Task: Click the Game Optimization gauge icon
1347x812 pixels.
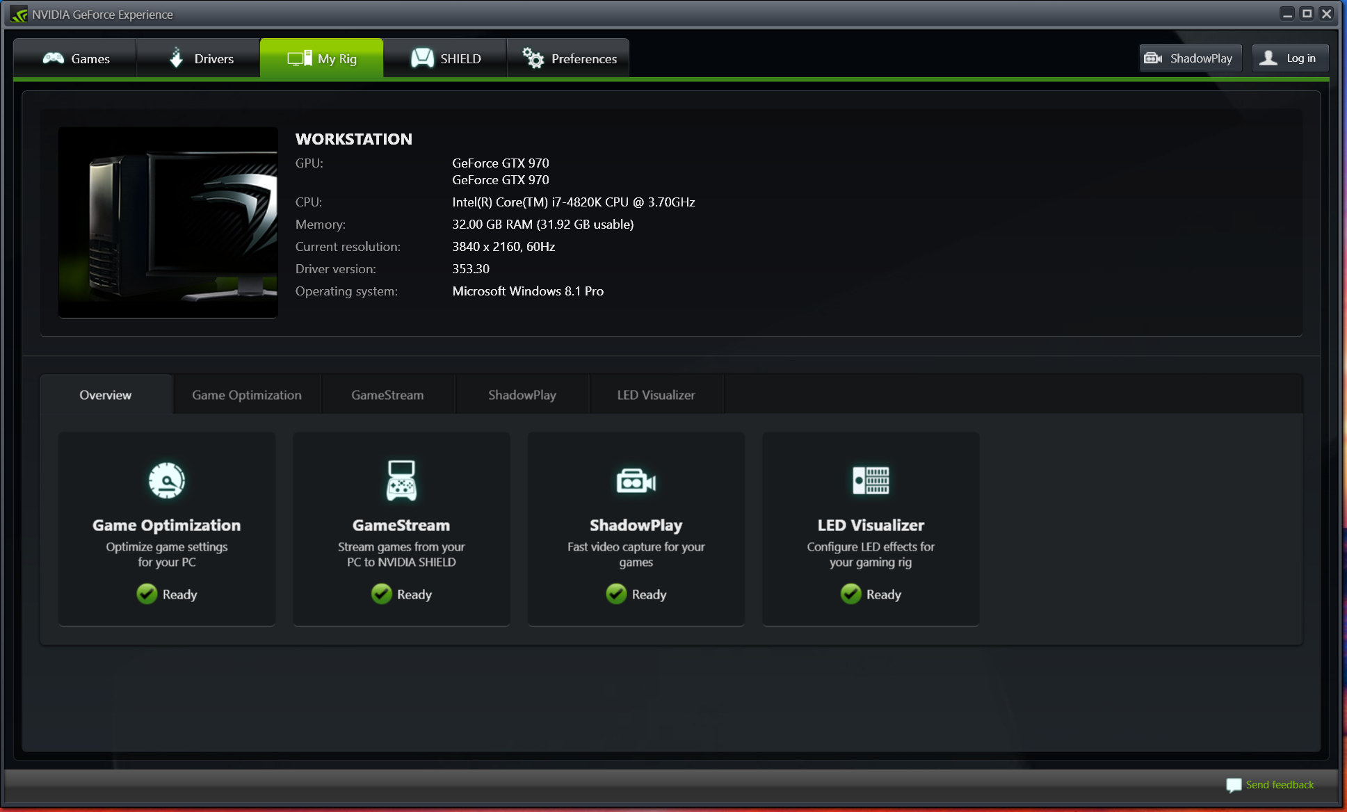Action: click(167, 480)
